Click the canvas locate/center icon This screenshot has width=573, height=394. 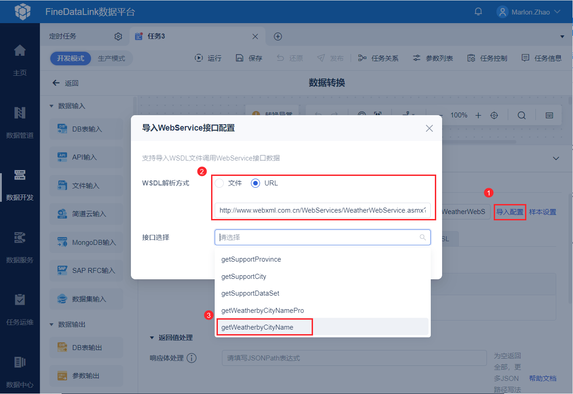(494, 115)
